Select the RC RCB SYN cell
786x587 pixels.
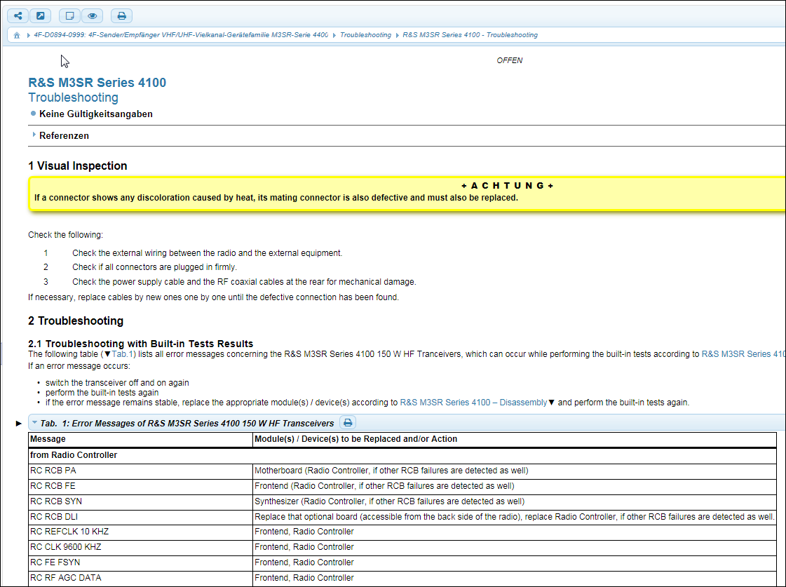[x=140, y=501]
